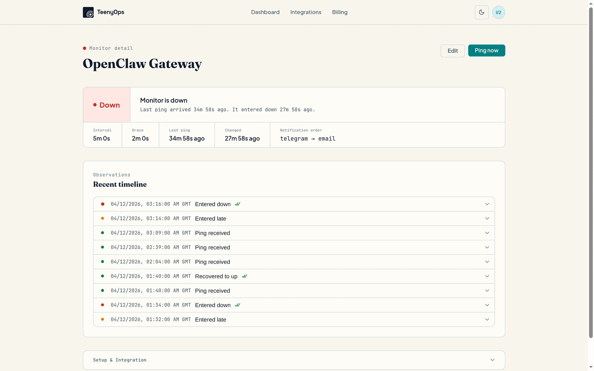Click the Ping now button

pyautogui.click(x=486, y=50)
